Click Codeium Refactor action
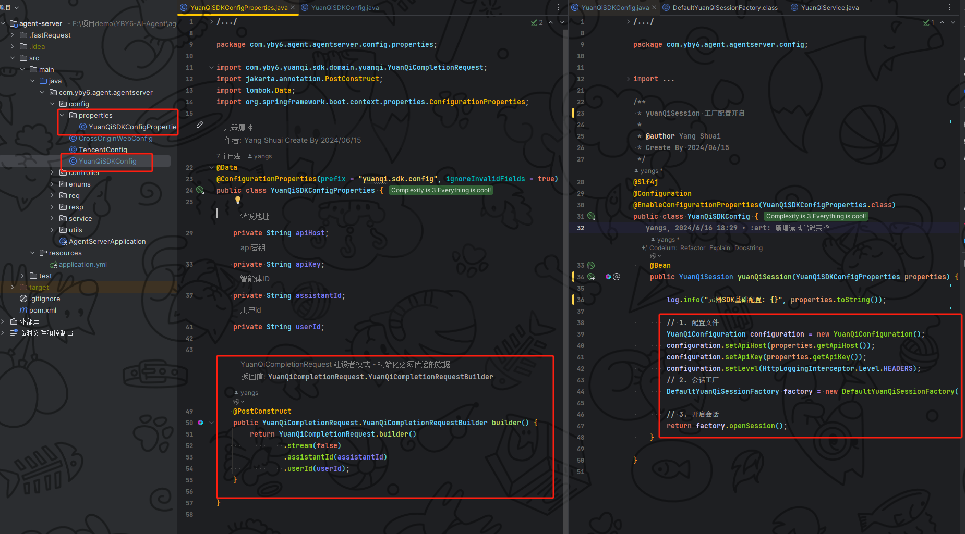965x534 pixels. tap(693, 248)
